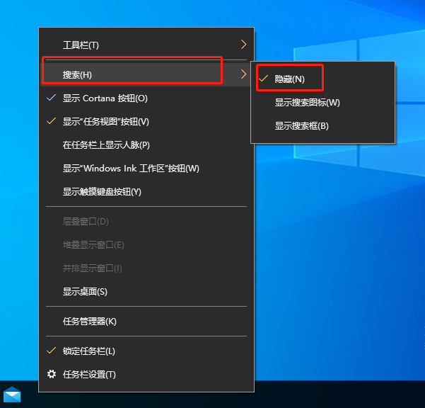Toggle the 显示"任务视图"按钮(V) option
The image size is (425, 408).
tap(105, 122)
